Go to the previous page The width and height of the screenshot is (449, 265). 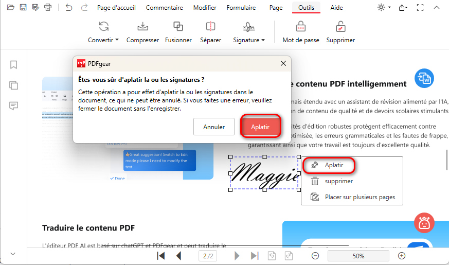[178, 256]
